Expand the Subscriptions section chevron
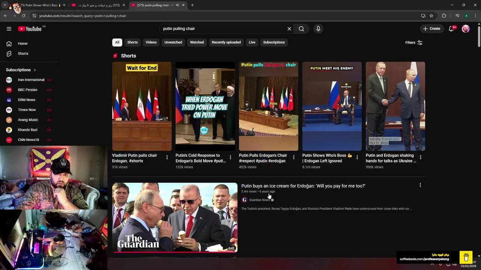 (x=35, y=70)
